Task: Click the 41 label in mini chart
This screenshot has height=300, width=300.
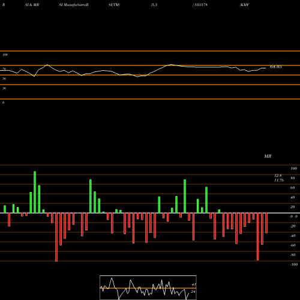Action: coord(193,284)
